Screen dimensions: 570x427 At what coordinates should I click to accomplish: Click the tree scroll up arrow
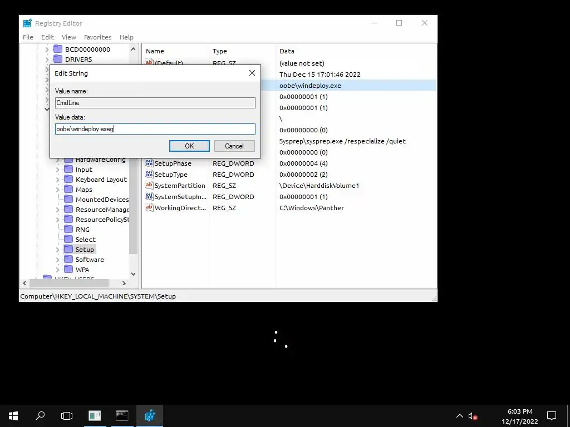pos(134,49)
